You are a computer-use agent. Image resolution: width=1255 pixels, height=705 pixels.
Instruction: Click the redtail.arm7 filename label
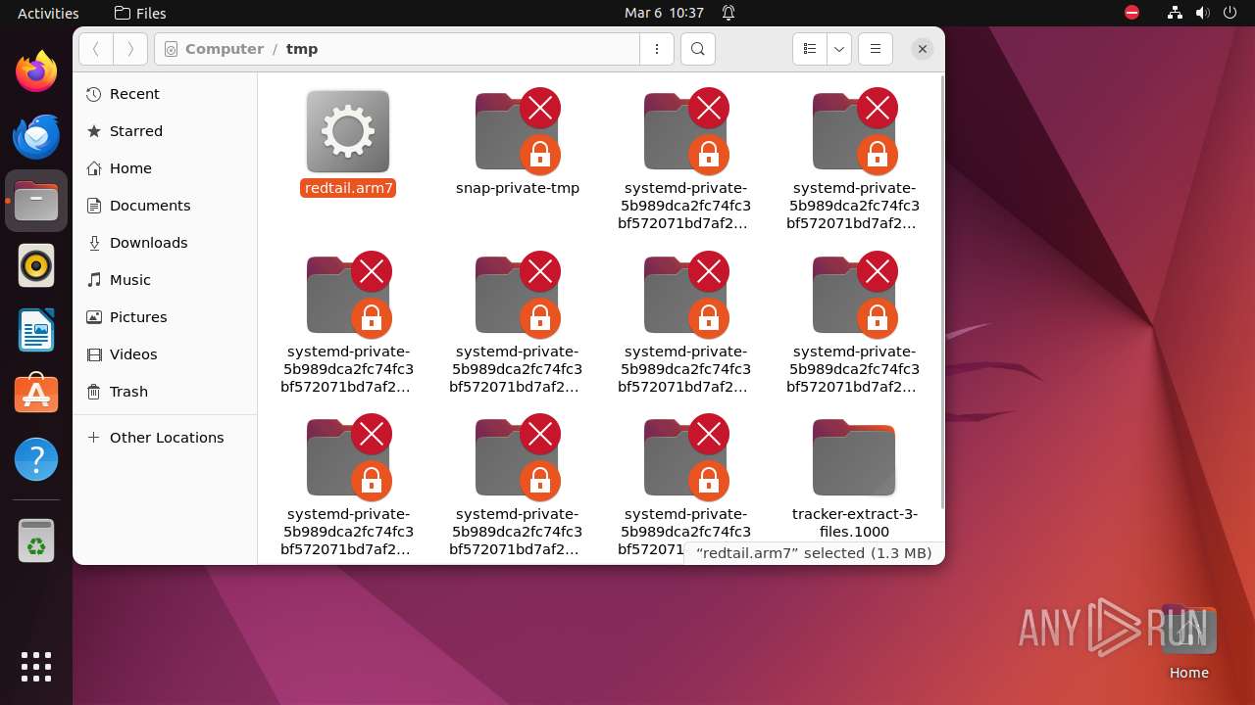[348, 188]
